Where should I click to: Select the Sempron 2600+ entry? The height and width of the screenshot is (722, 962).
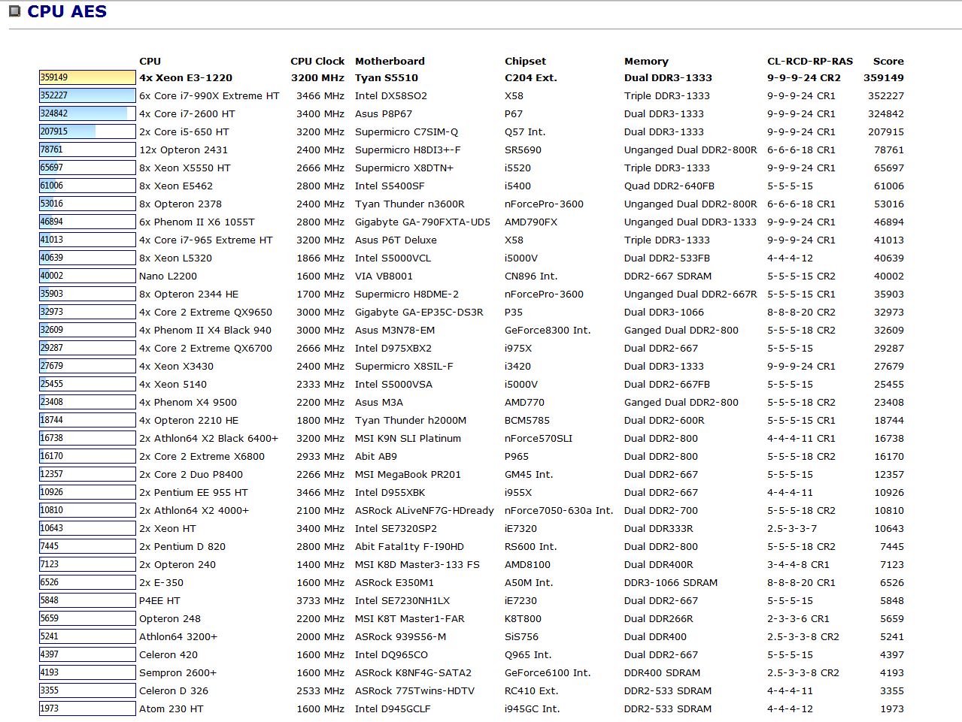(178, 672)
